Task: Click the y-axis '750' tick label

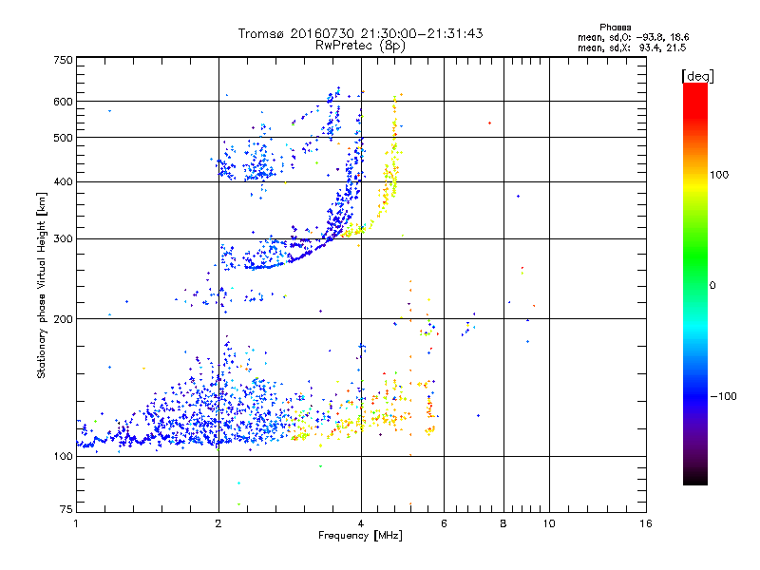Action: pyautogui.click(x=63, y=60)
